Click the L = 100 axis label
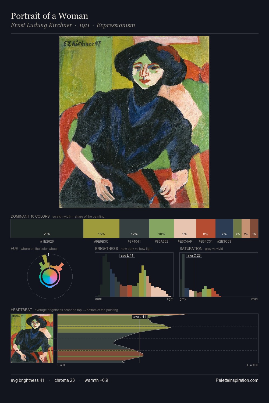Viewport: 269px width, 403px height. [x=253, y=365]
